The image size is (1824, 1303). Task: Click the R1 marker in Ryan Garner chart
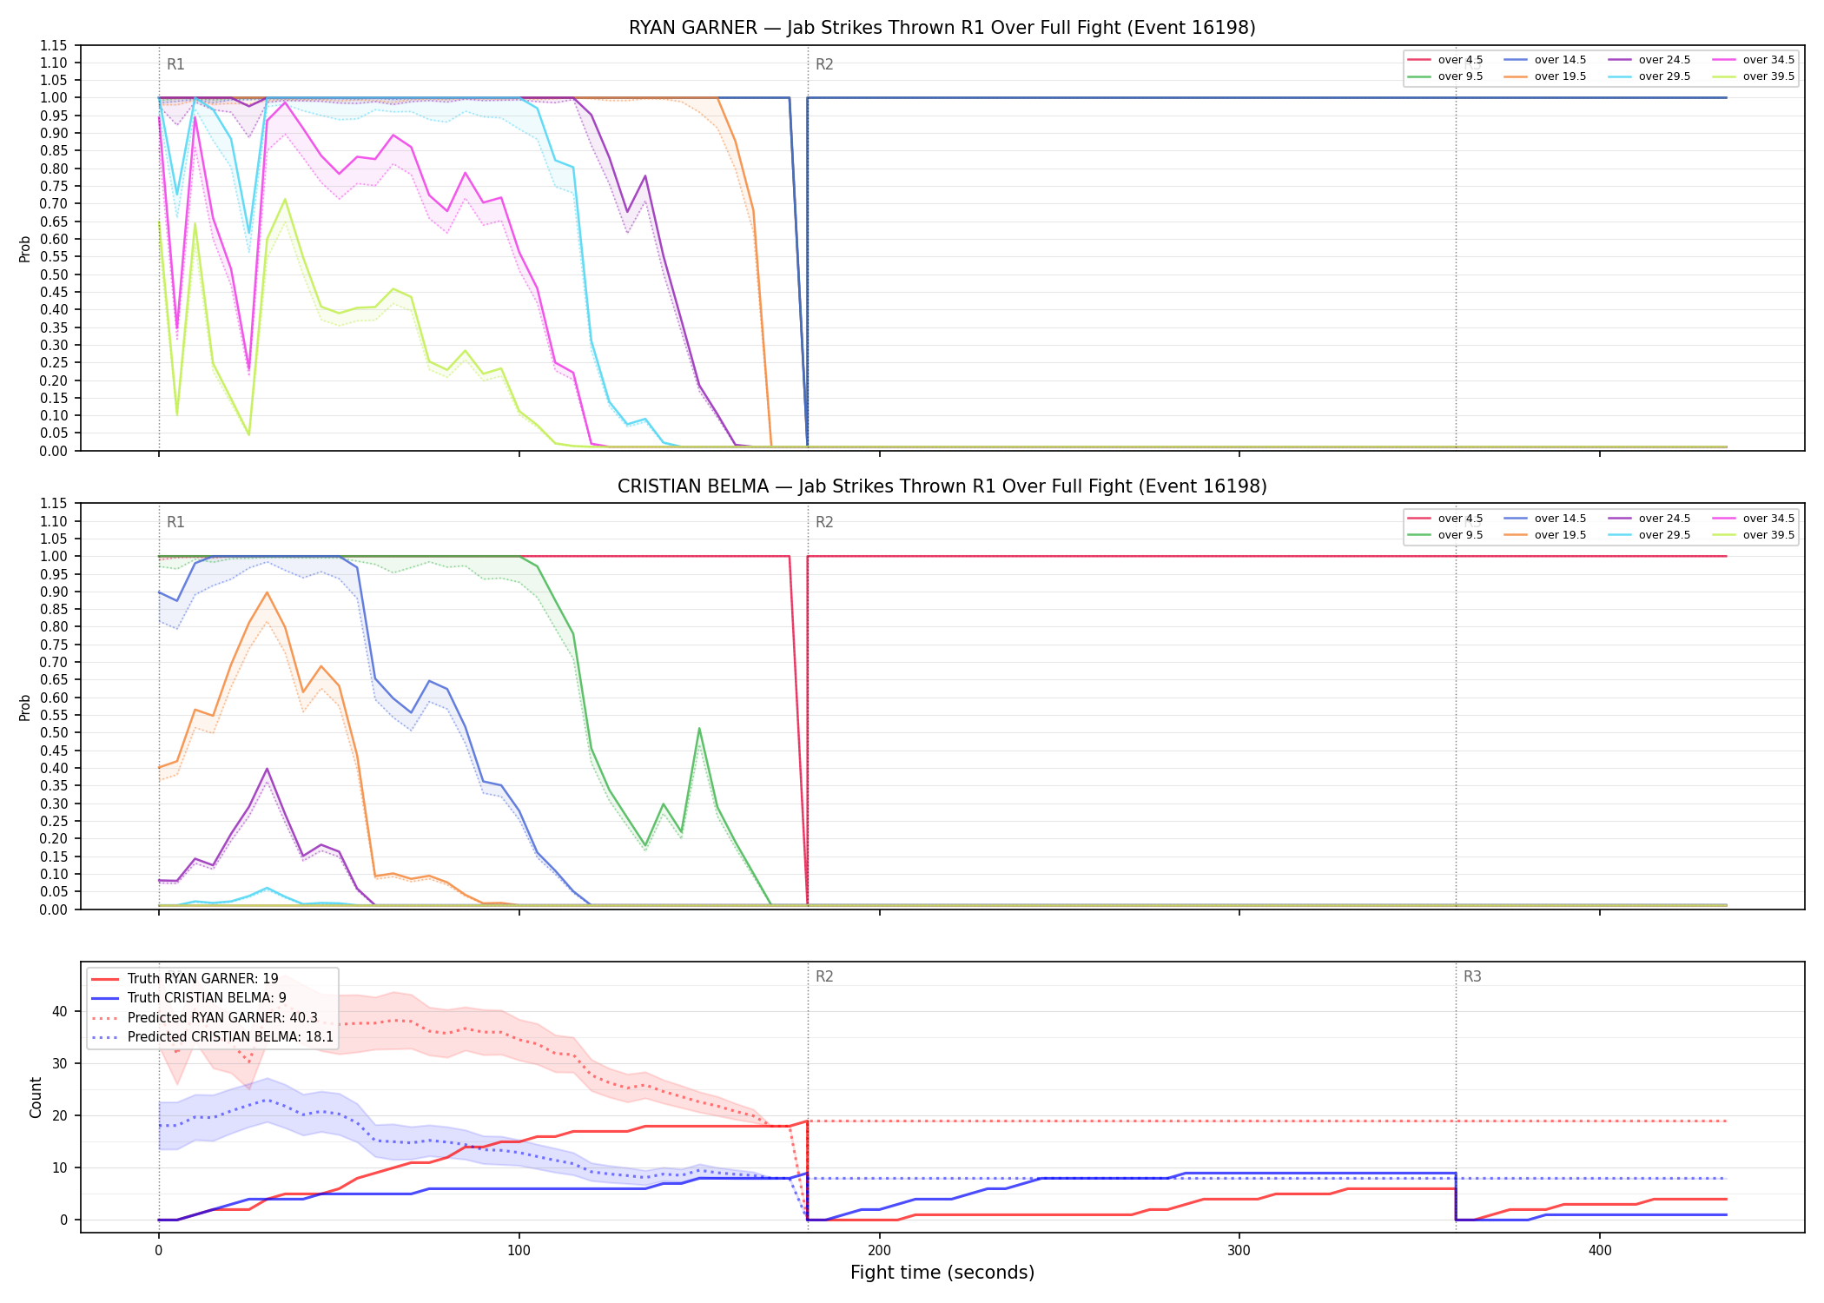[175, 64]
